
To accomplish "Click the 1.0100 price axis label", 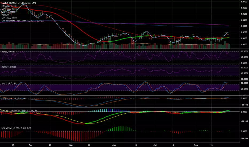I will pos(244,38).
